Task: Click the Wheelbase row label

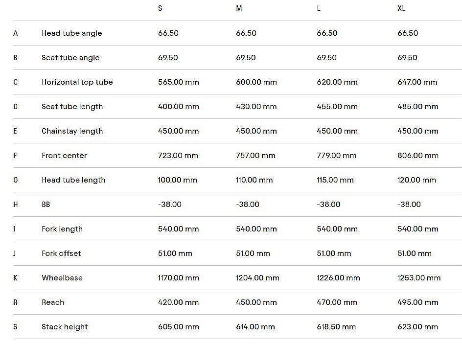Action: 62,278
